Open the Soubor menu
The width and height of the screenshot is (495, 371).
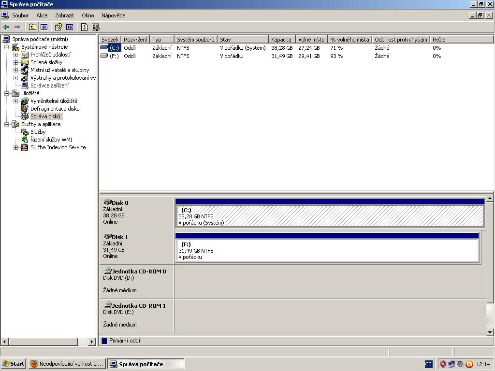(20, 15)
